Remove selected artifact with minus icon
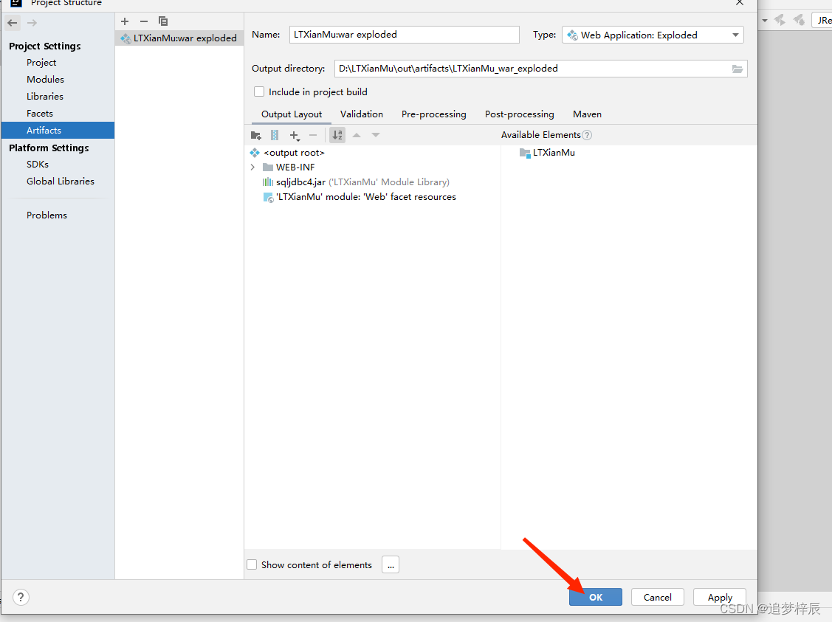Image resolution: width=832 pixels, height=622 pixels. 144,21
